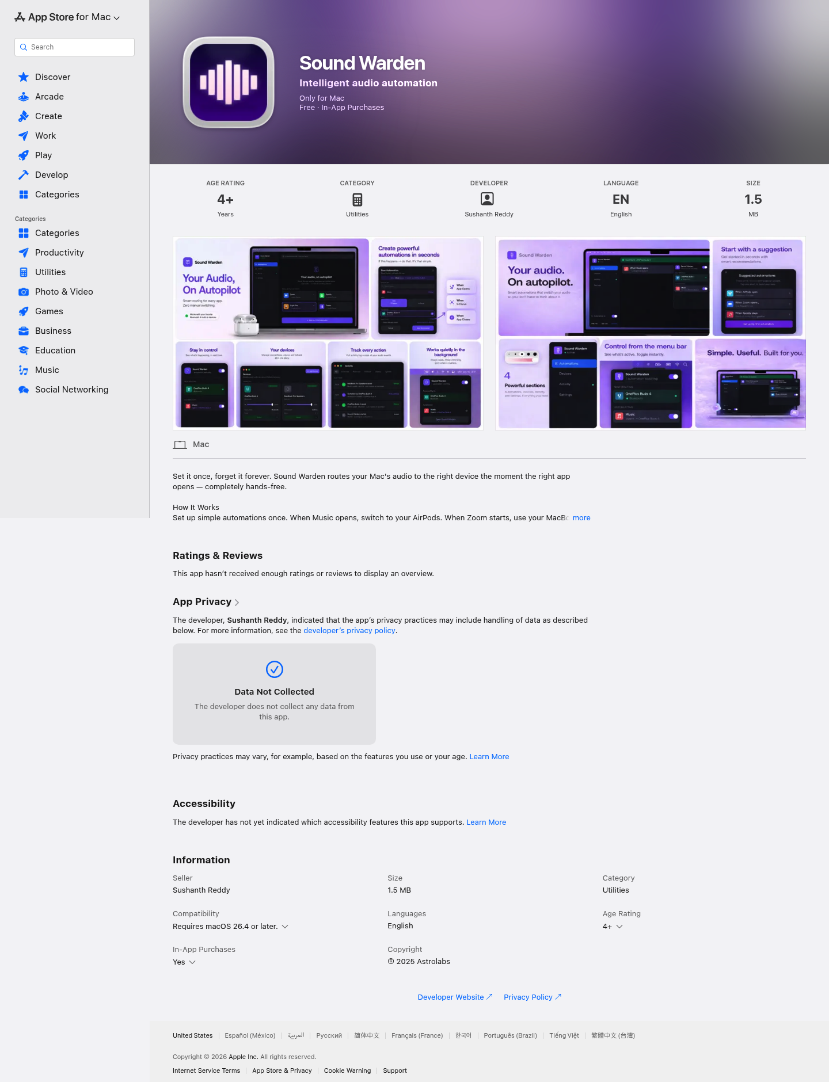829x1082 pixels.
Task: Switch region to Русский
Action: (x=329, y=1036)
